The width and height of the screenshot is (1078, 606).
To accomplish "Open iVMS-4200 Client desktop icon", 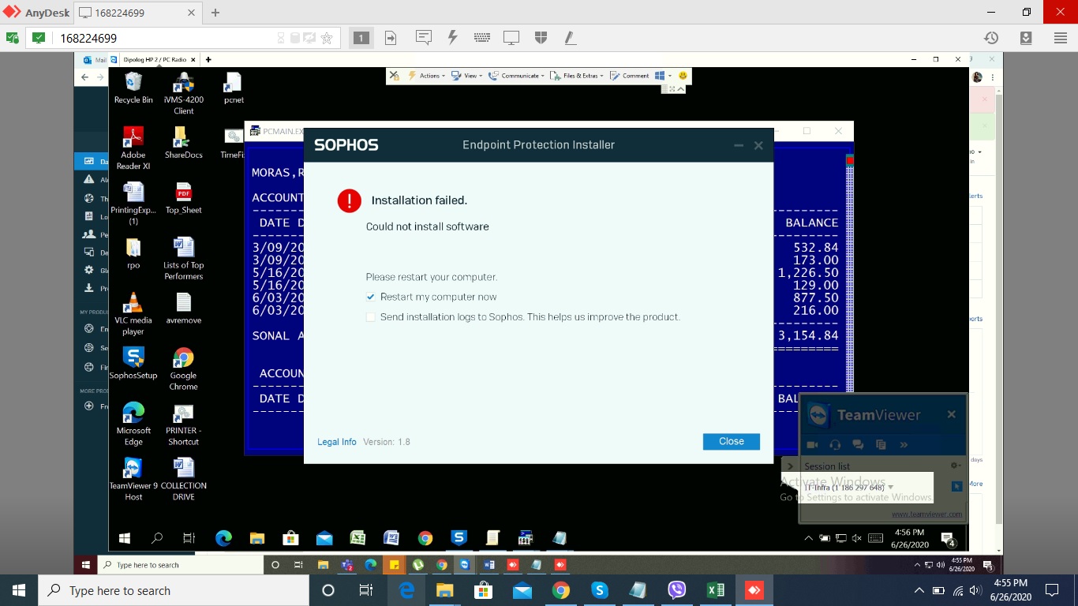I will 184,93.
